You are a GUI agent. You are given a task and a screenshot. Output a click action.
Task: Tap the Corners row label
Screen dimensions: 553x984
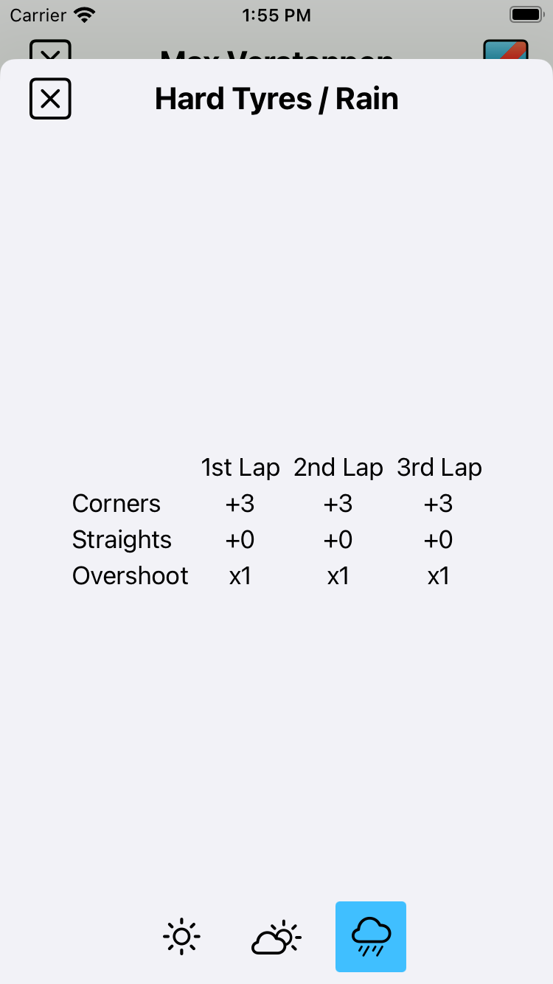pos(116,504)
